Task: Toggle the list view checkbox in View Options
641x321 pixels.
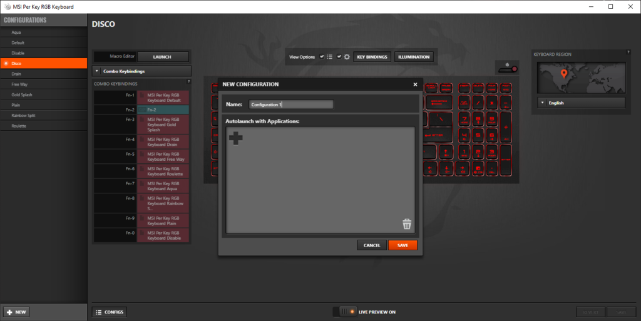Action: tap(322, 57)
